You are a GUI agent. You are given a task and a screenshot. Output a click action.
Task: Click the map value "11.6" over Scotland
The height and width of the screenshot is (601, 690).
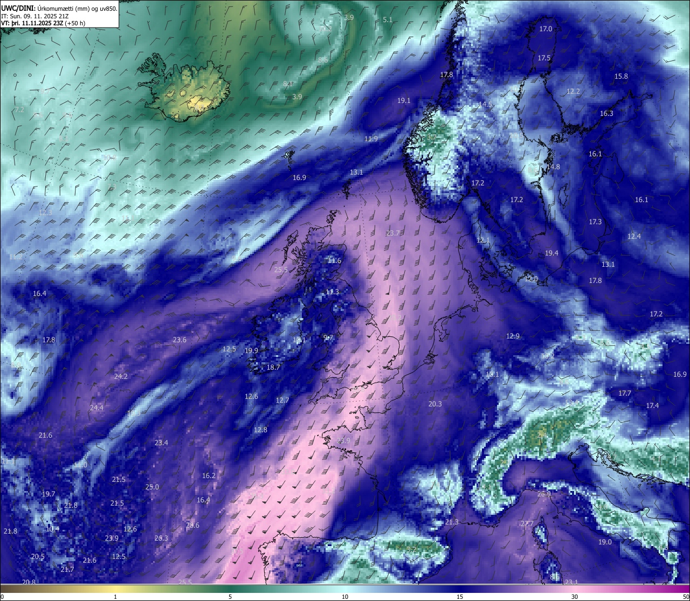click(334, 261)
